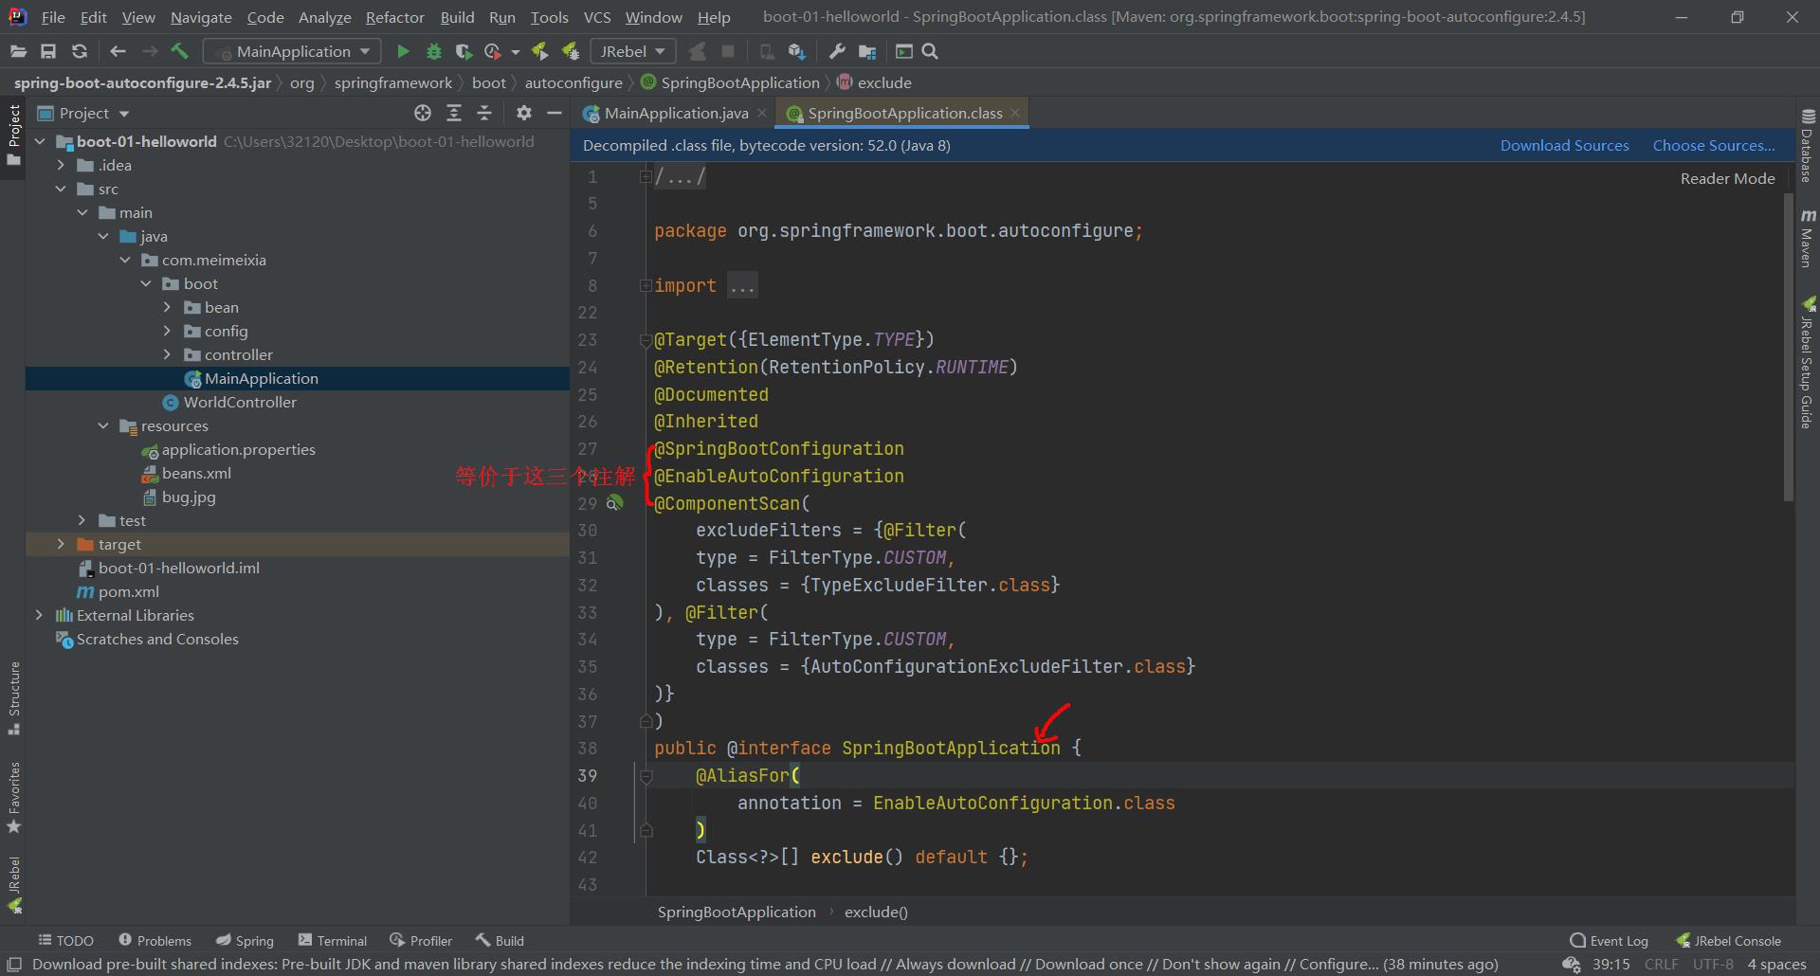The width and height of the screenshot is (1820, 976).
Task: Expand the .idea folder
Action: click(61, 165)
